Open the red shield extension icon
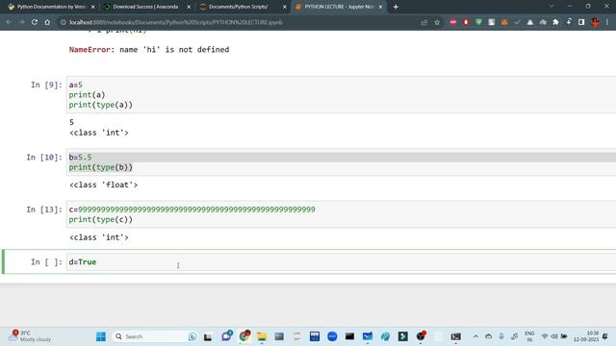This screenshot has width=616, height=346. click(x=466, y=22)
